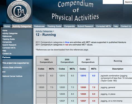Click the Partners sidebar heading

pos(17,57)
